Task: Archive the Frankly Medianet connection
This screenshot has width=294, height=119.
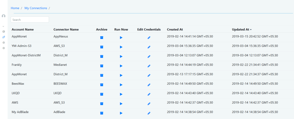Action: (102, 66)
